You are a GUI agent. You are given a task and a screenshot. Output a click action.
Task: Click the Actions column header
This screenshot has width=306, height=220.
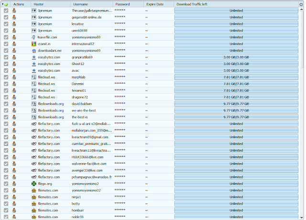[x=21, y=4]
